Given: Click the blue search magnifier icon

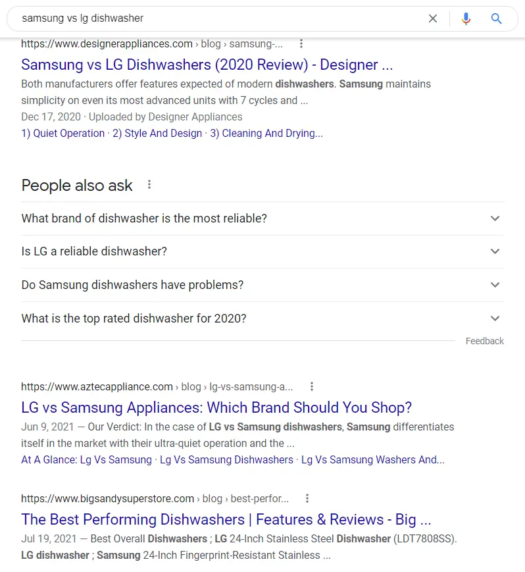Looking at the screenshot, I should coord(497,18).
